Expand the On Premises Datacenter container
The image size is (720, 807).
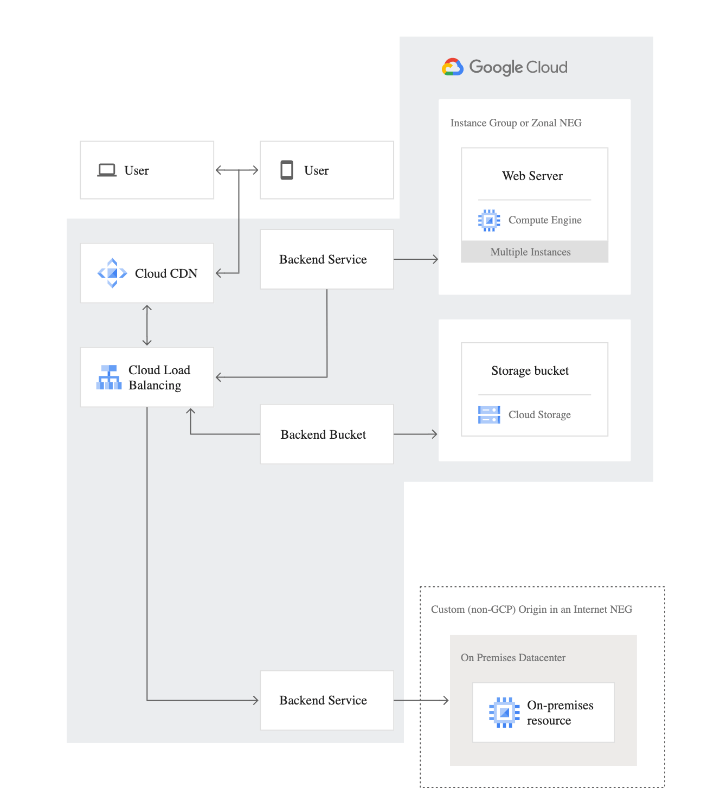(x=513, y=657)
